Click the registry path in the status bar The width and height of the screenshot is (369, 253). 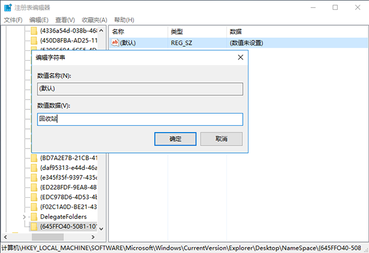[181, 248]
